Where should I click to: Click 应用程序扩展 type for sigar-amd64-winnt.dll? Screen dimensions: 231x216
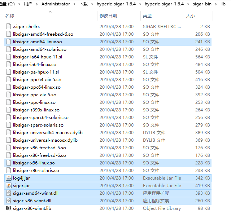tap(156, 193)
